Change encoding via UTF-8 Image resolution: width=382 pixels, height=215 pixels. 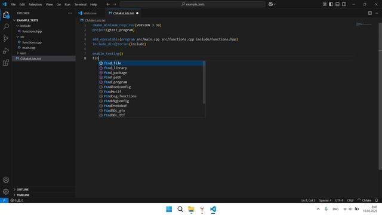pos(339,201)
